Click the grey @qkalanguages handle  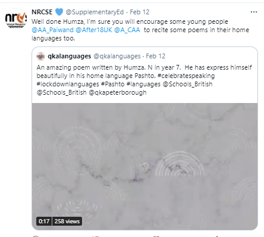pyautogui.click(x=117, y=57)
